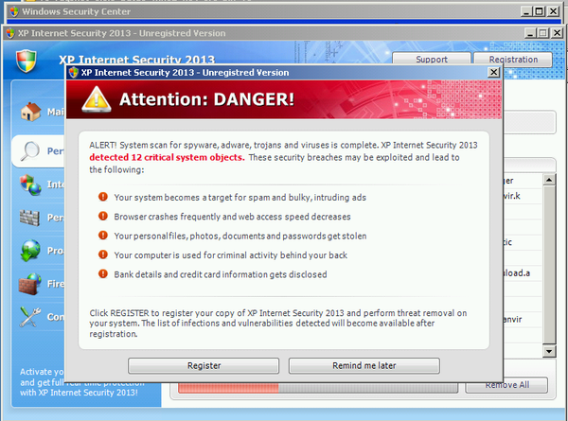Click the large shield logo in the header

click(27, 61)
